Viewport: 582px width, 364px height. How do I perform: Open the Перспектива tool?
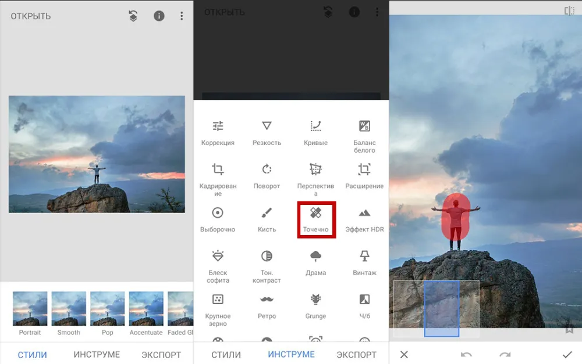pos(315,179)
